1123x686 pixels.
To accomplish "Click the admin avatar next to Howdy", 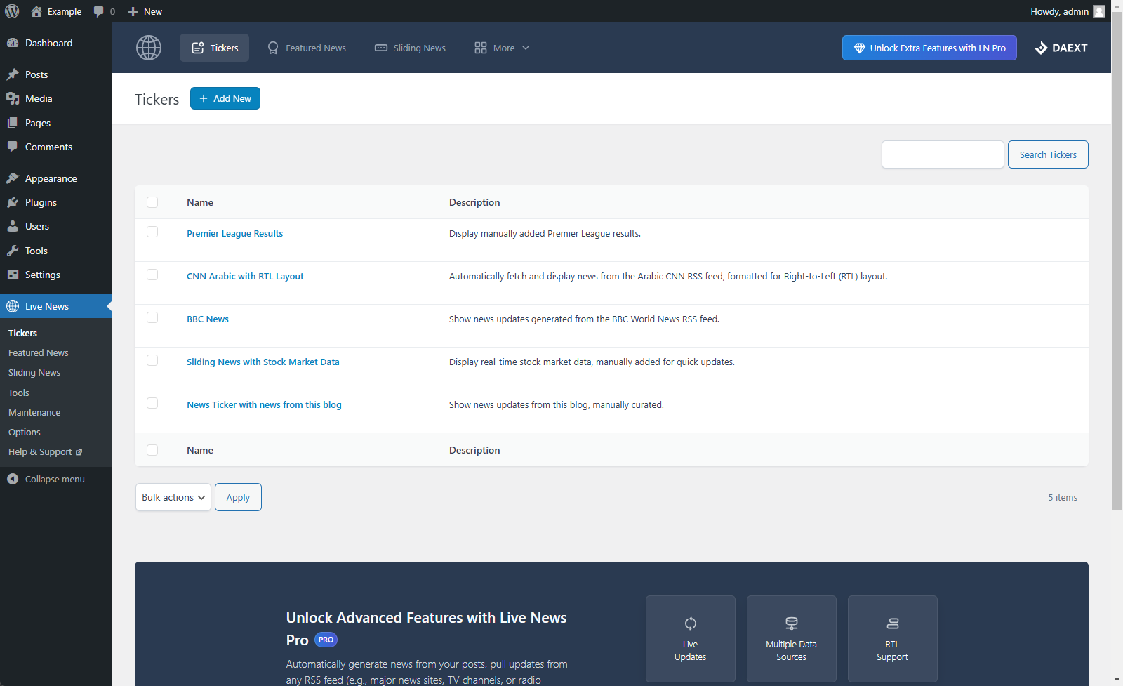I will click(x=1099, y=11).
